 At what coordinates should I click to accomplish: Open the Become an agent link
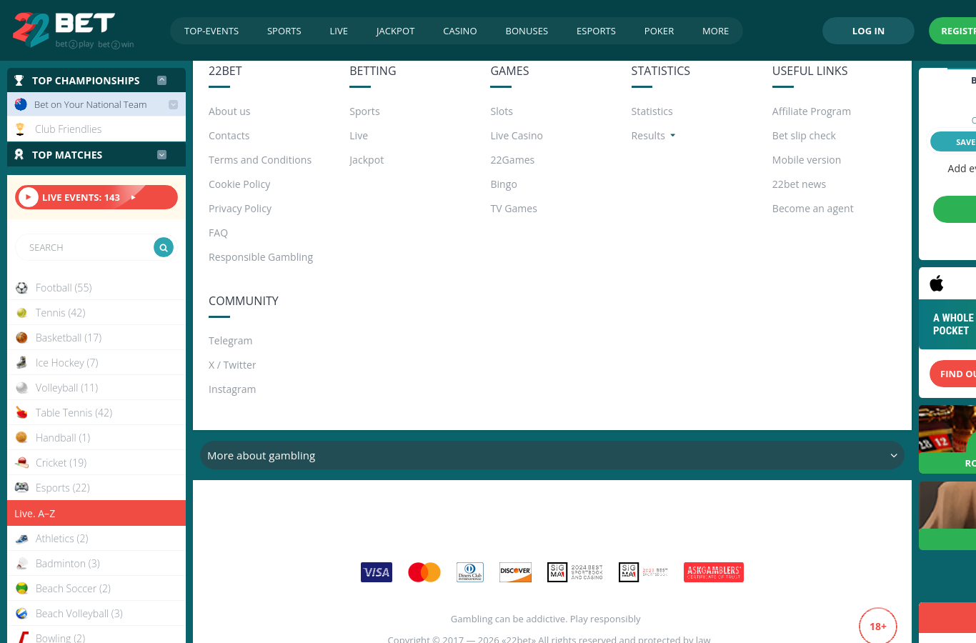click(812, 209)
